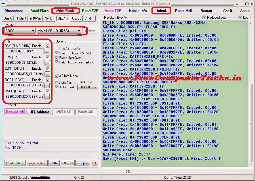
Task: Click Read Flash in toolbar
Action: pos(39,11)
